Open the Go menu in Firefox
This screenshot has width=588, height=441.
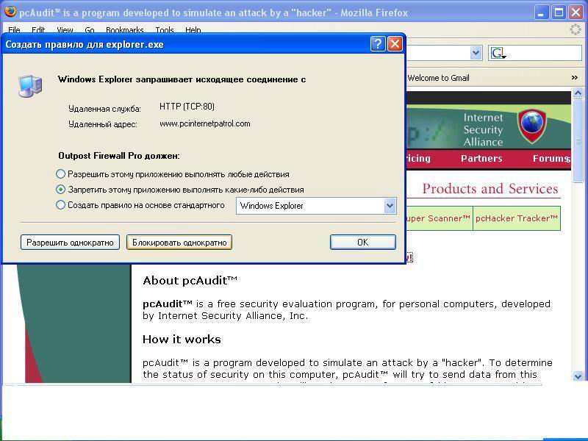pos(89,29)
